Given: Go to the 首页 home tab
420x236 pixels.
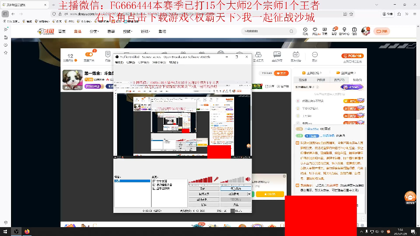Looking at the screenshot, I should coord(62,31).
